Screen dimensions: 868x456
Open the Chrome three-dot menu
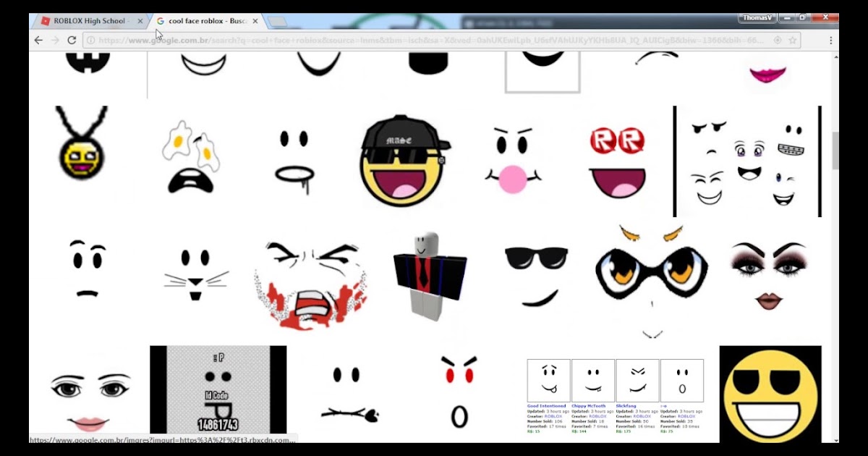tap(830, 41)
